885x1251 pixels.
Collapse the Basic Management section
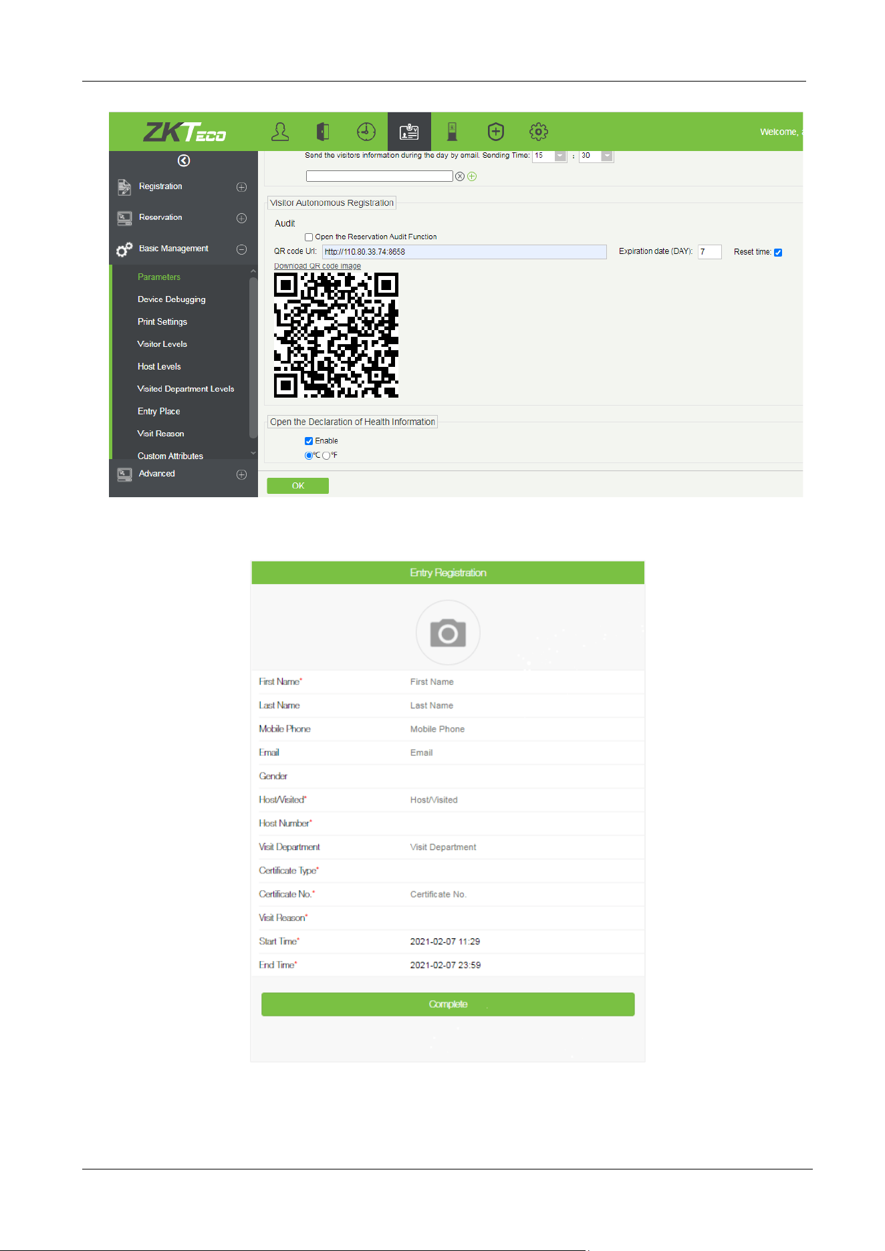tap(242, 249)
